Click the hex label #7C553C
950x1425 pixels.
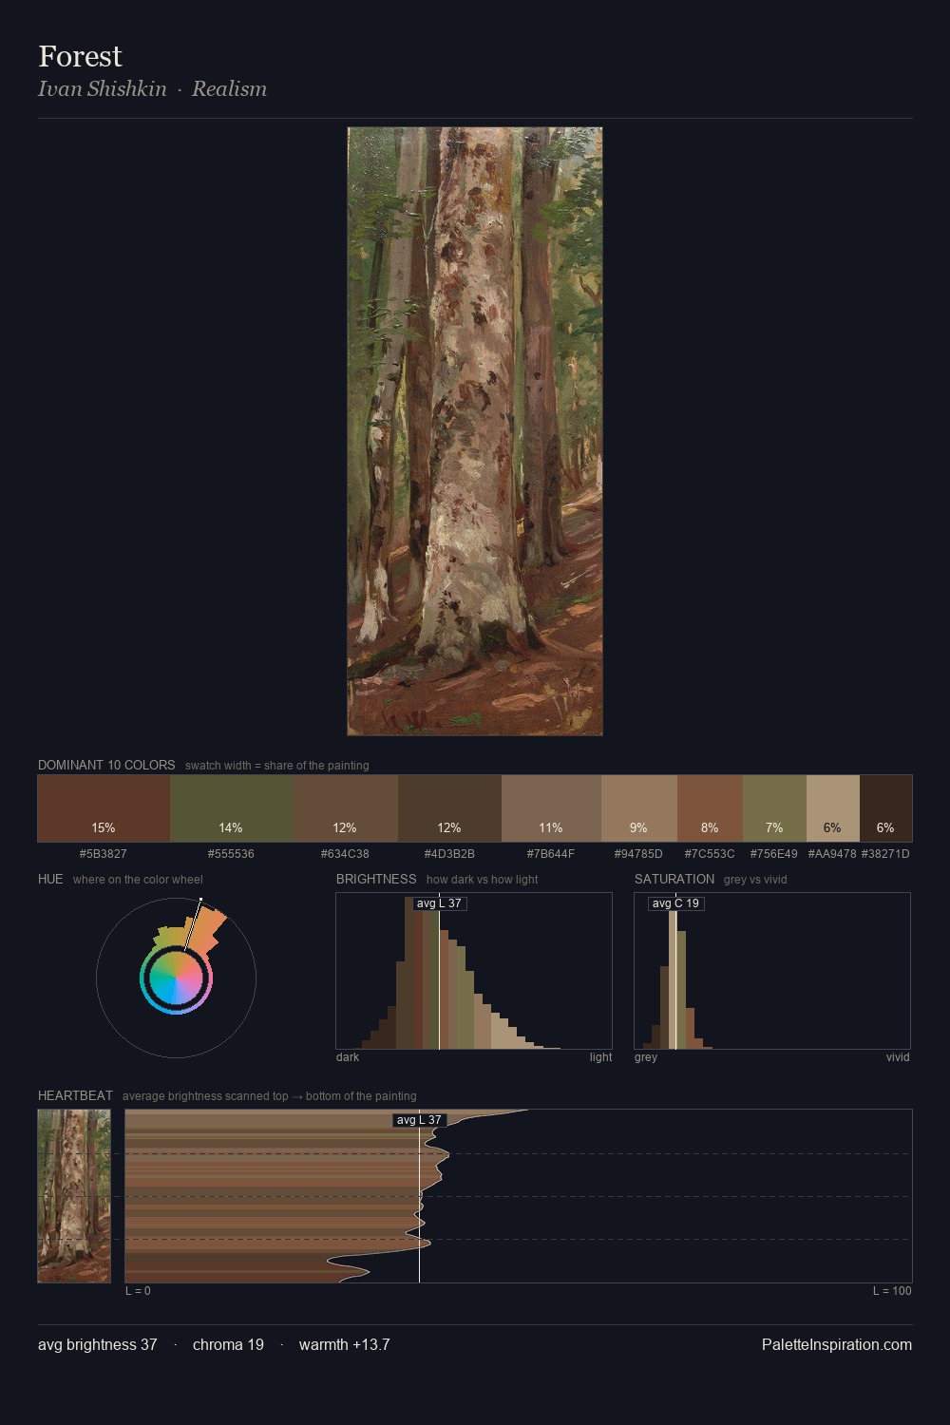[710, 854]
